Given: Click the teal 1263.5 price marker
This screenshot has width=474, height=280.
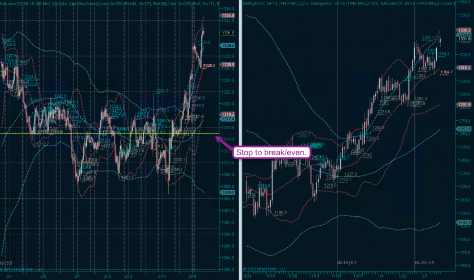Looking at the screenshot, I should 464,129.
